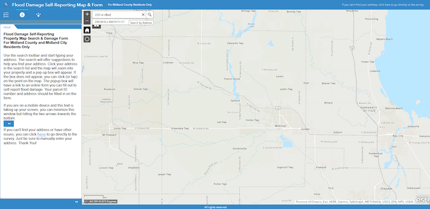Screen dimensions: 430x209
Task: Open the Legend list icon in sidebar
Action: 6,15
